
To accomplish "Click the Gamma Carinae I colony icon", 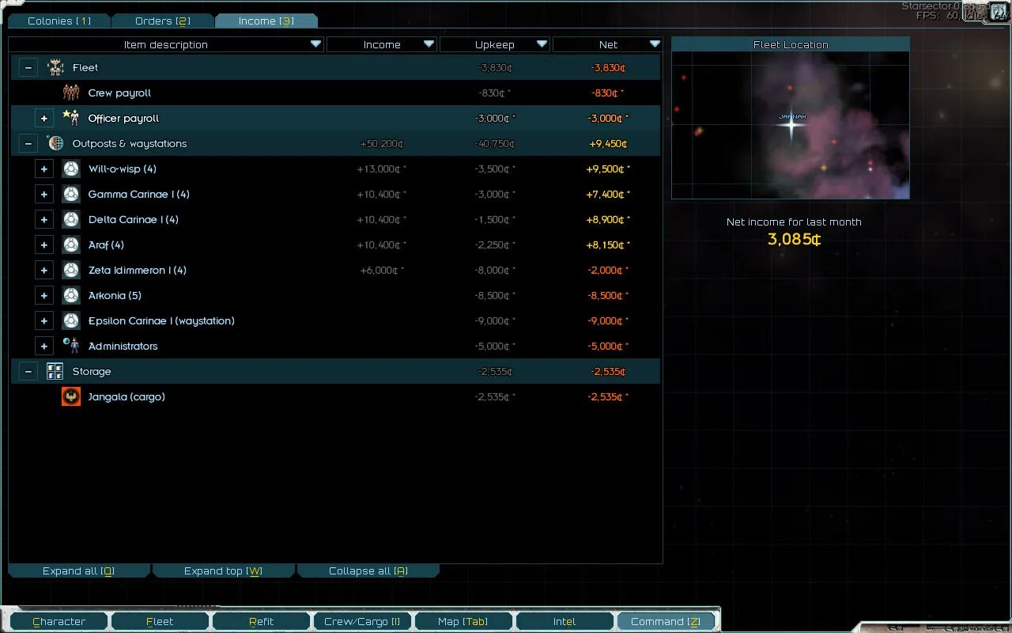I will click(71, 194).
